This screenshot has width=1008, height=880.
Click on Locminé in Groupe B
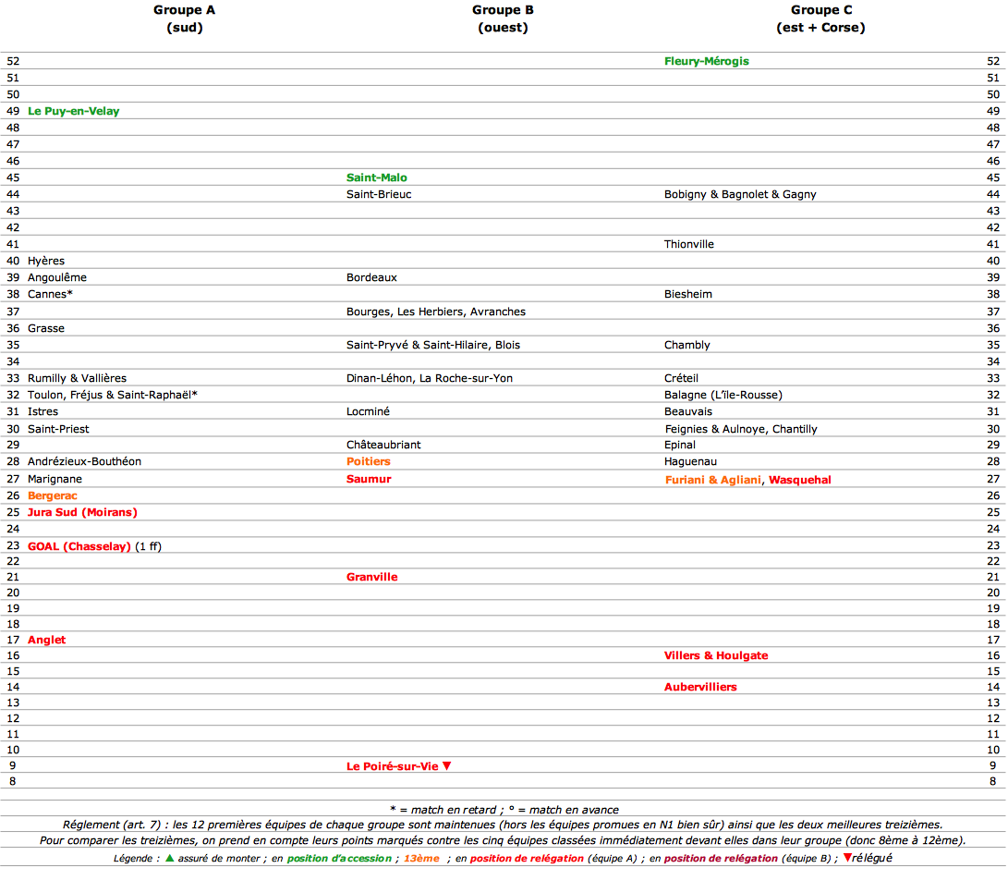click(x=368, y=411)
